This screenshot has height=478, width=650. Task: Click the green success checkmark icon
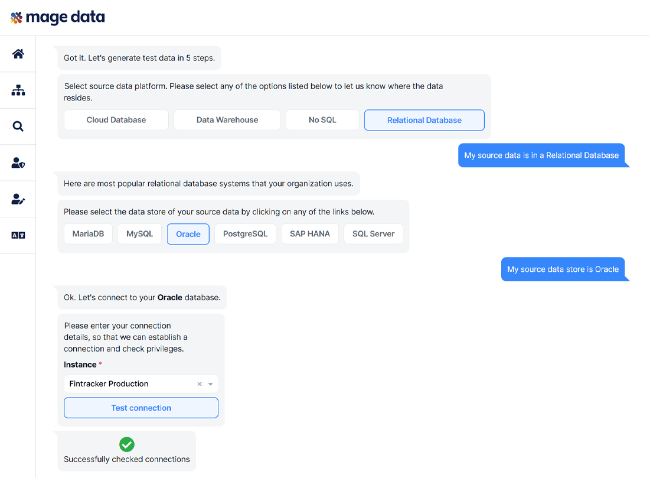coord(127,444)
